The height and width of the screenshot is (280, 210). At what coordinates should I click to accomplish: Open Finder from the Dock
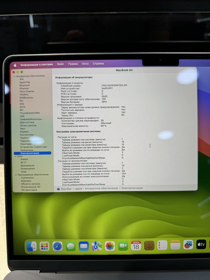coord(32,246)
